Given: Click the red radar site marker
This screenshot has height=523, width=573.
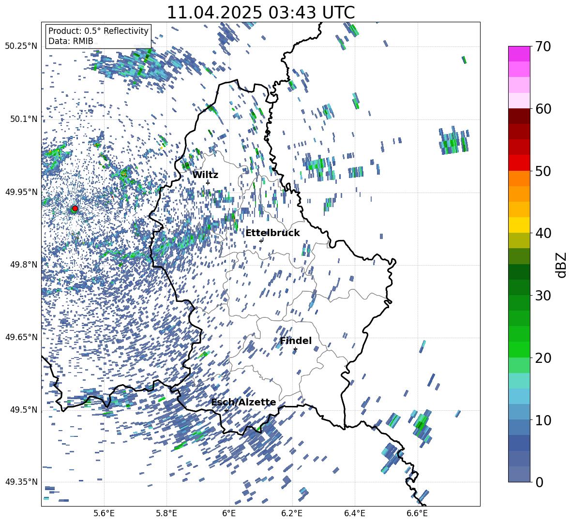Looking at the screenshot, I should pyautogui.click(x=75, y=209).
